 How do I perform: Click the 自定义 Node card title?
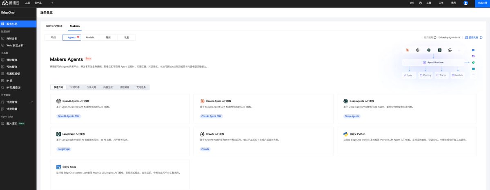point(69,167)
